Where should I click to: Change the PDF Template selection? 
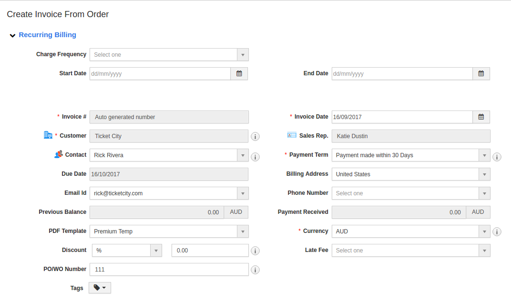coord(169,232)
